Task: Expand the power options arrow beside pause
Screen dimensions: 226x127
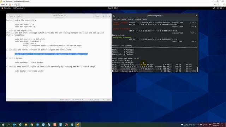Action: pyautogui.click(x=13, y=5)
